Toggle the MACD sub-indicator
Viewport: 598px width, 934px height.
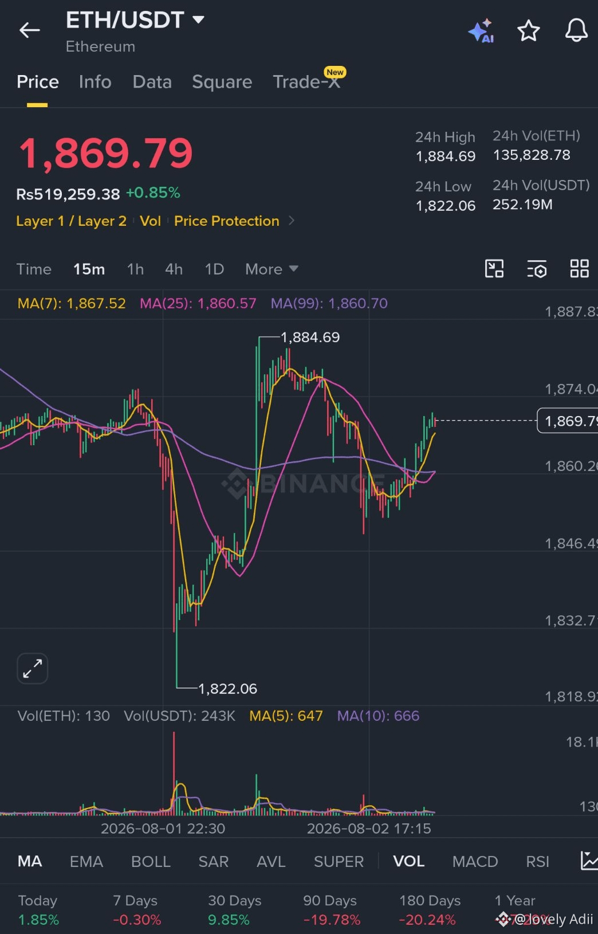475,861
